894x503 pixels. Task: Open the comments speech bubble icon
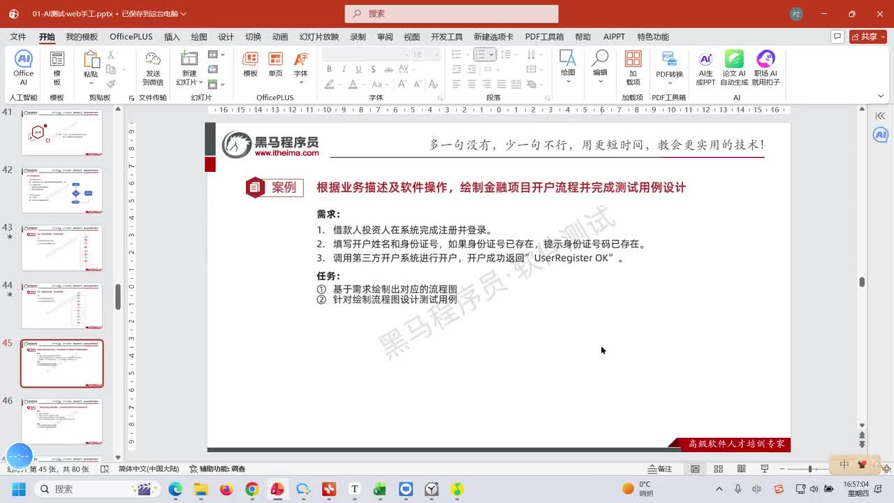(837, 36)
